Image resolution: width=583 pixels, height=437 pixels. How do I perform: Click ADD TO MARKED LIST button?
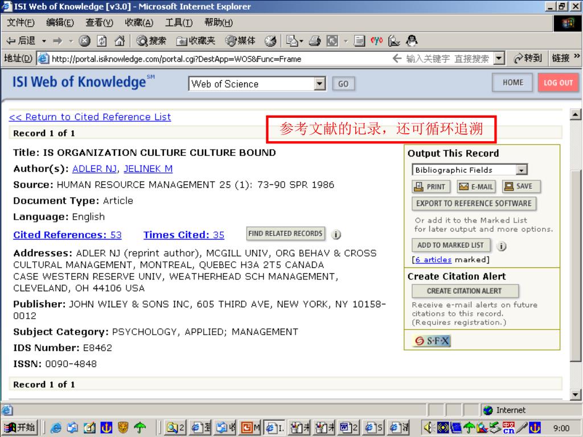[x=451, y=245]
